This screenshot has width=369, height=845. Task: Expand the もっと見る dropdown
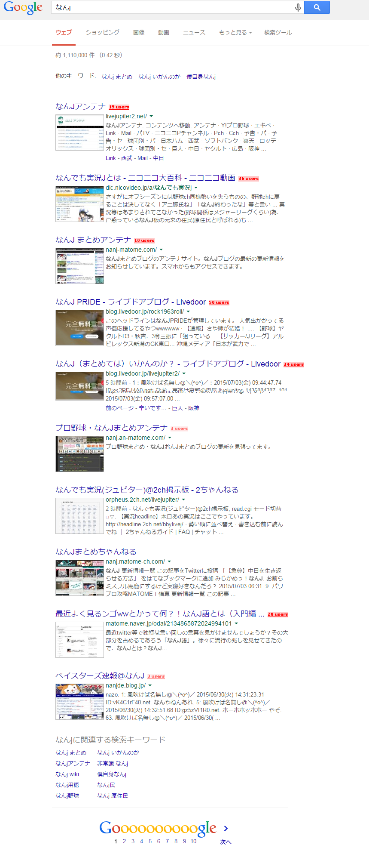(x=235, y=32)
